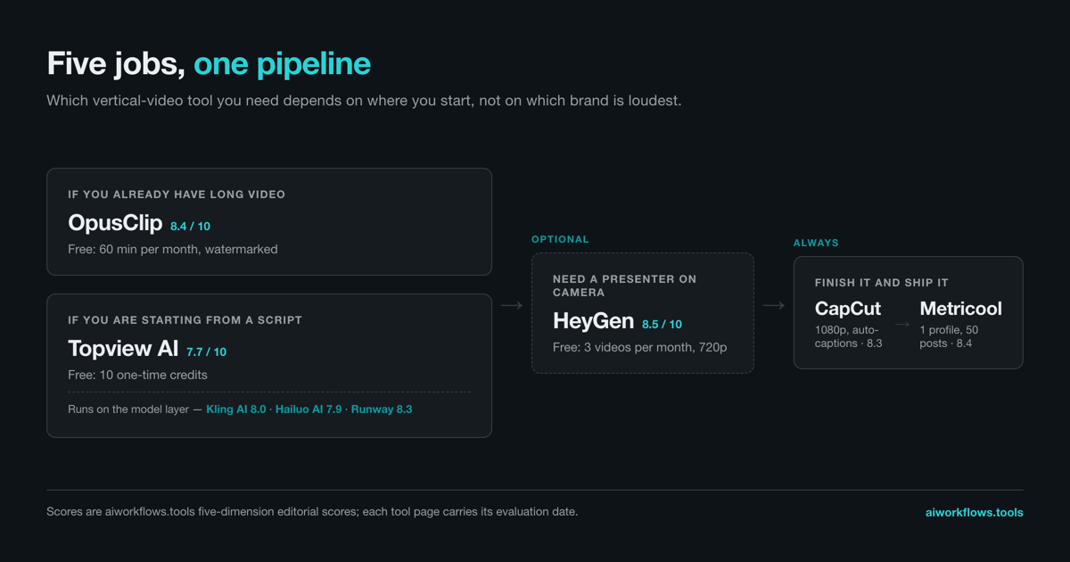
Task: Click 'FINISH IT AND SHIP IT' label
Action: pyautogui.click(x=882, y=283)
